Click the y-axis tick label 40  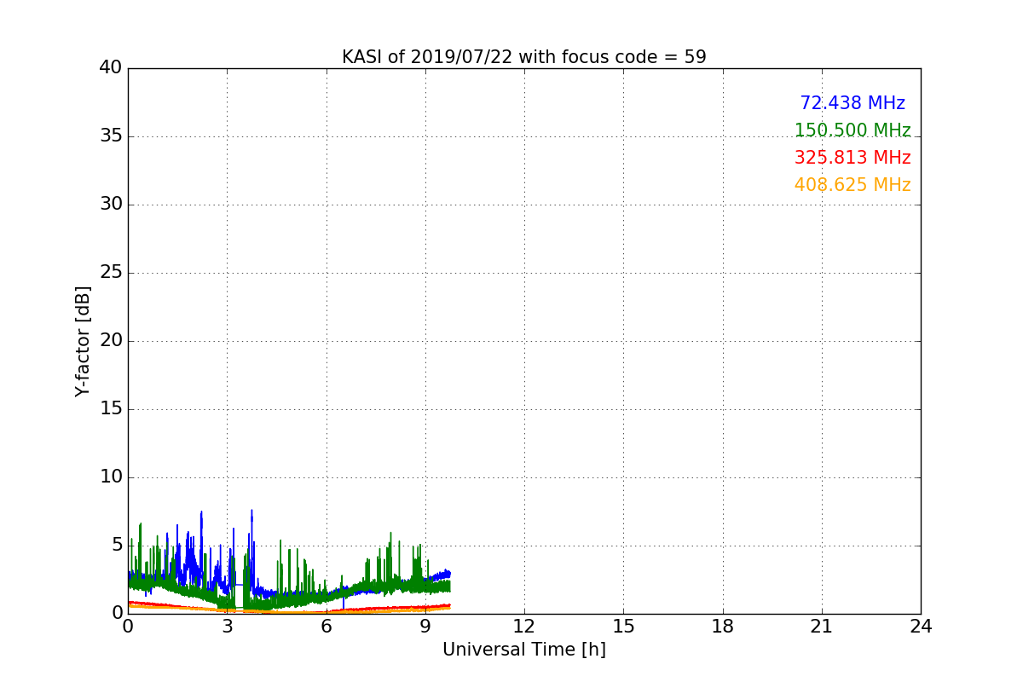[x=111, y=68]
